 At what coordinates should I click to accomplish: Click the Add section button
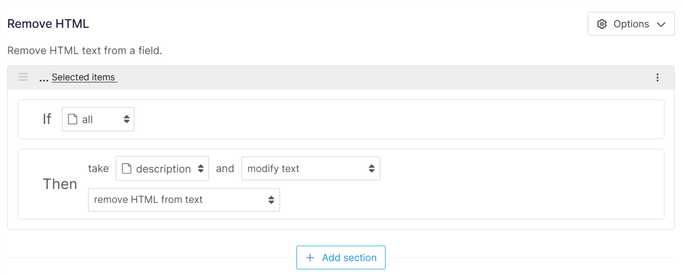pos(341,257)
